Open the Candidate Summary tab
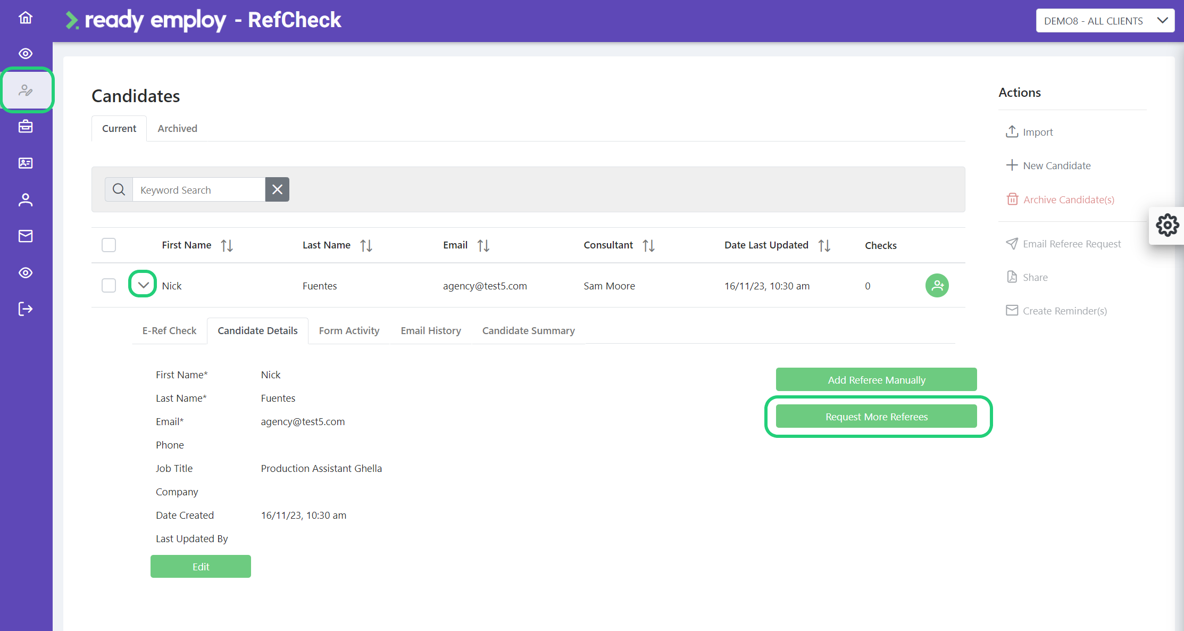The height and width of the screenshot is (631, 1184). click(528, 330)
